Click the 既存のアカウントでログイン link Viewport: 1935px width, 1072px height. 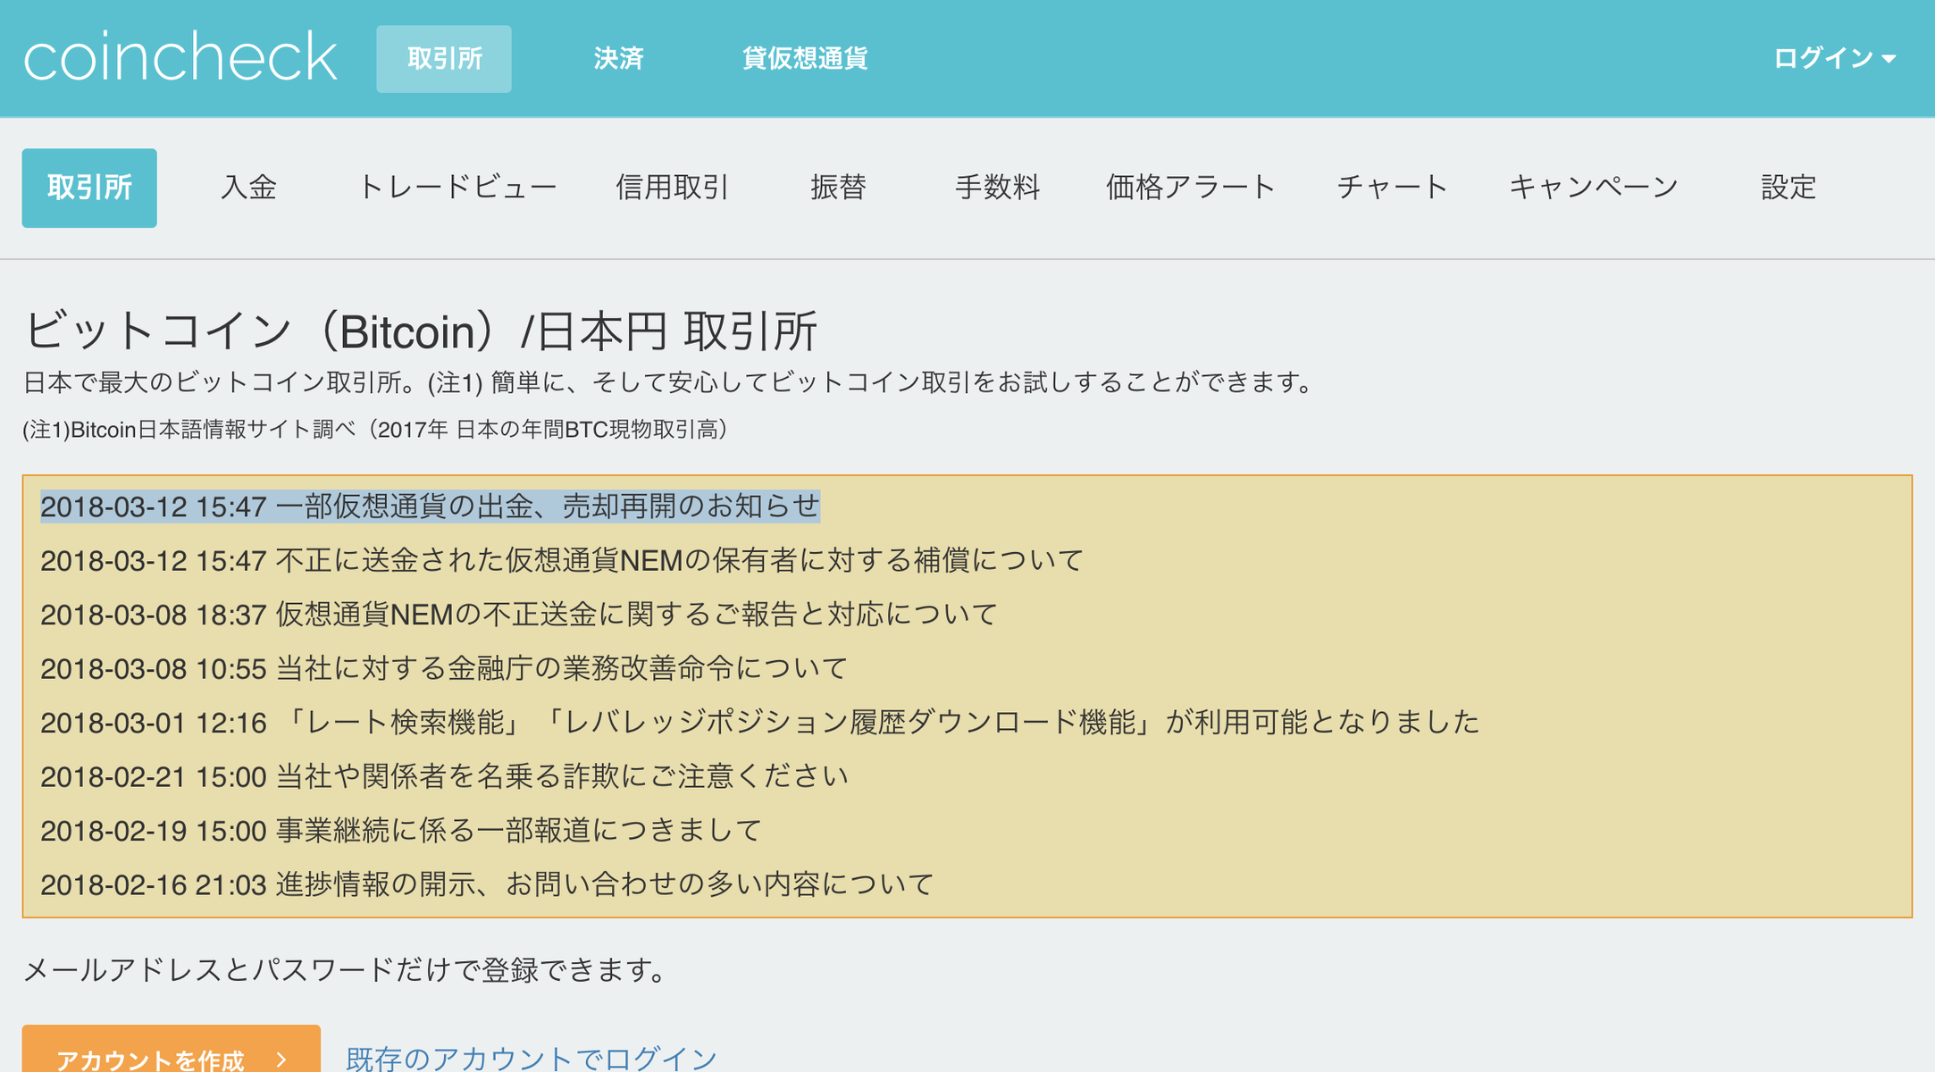(x=532, y=1058)
